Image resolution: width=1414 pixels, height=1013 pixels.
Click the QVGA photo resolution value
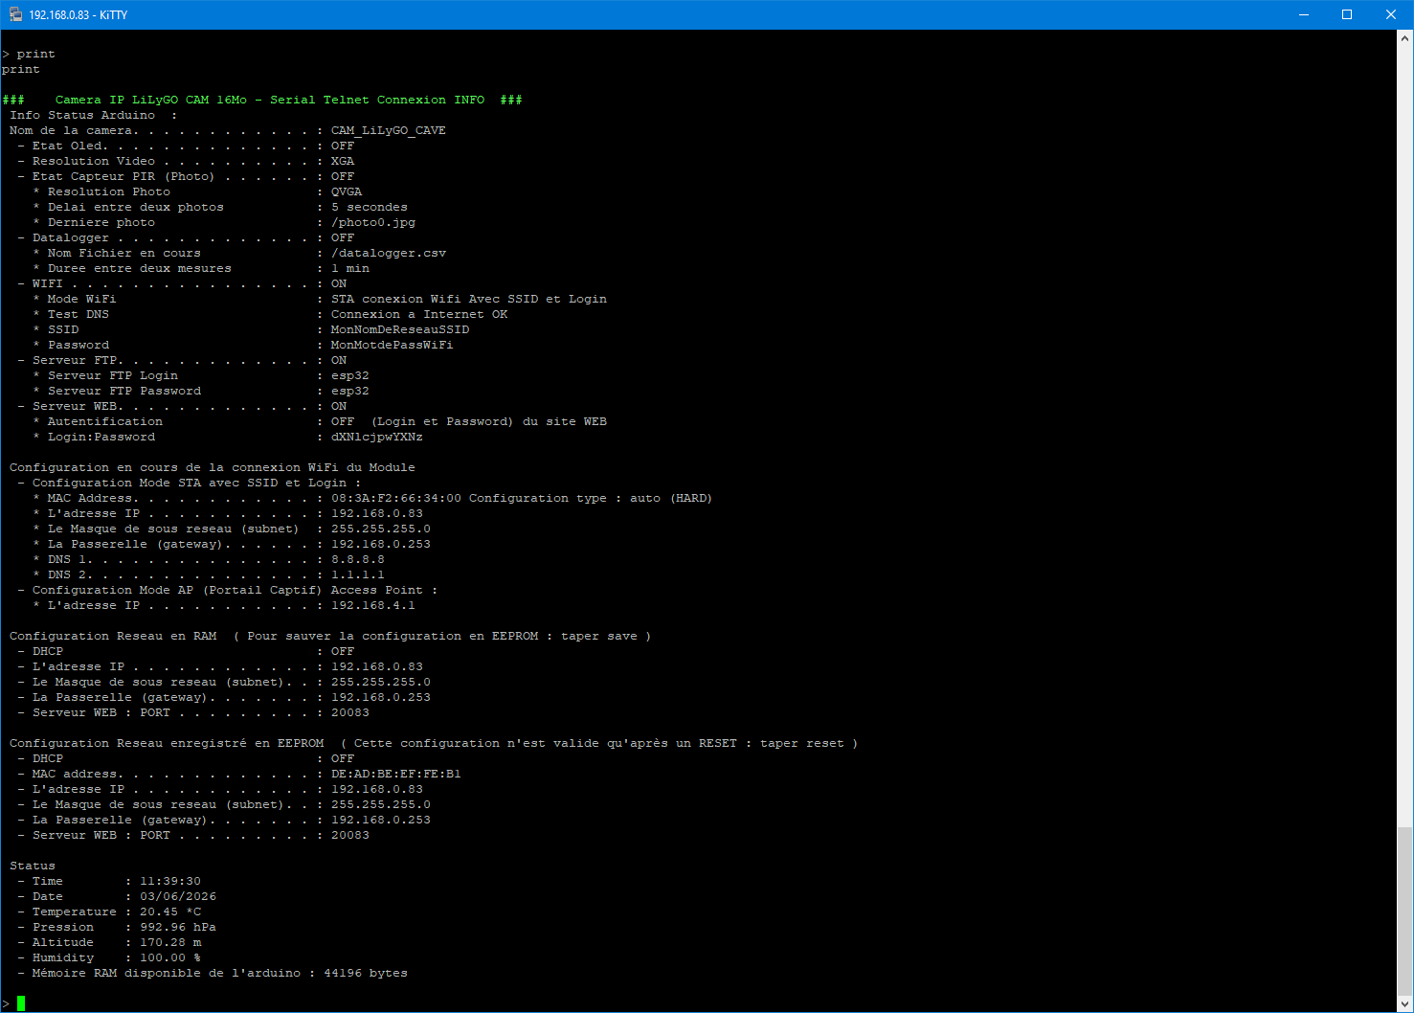(347, 191)
